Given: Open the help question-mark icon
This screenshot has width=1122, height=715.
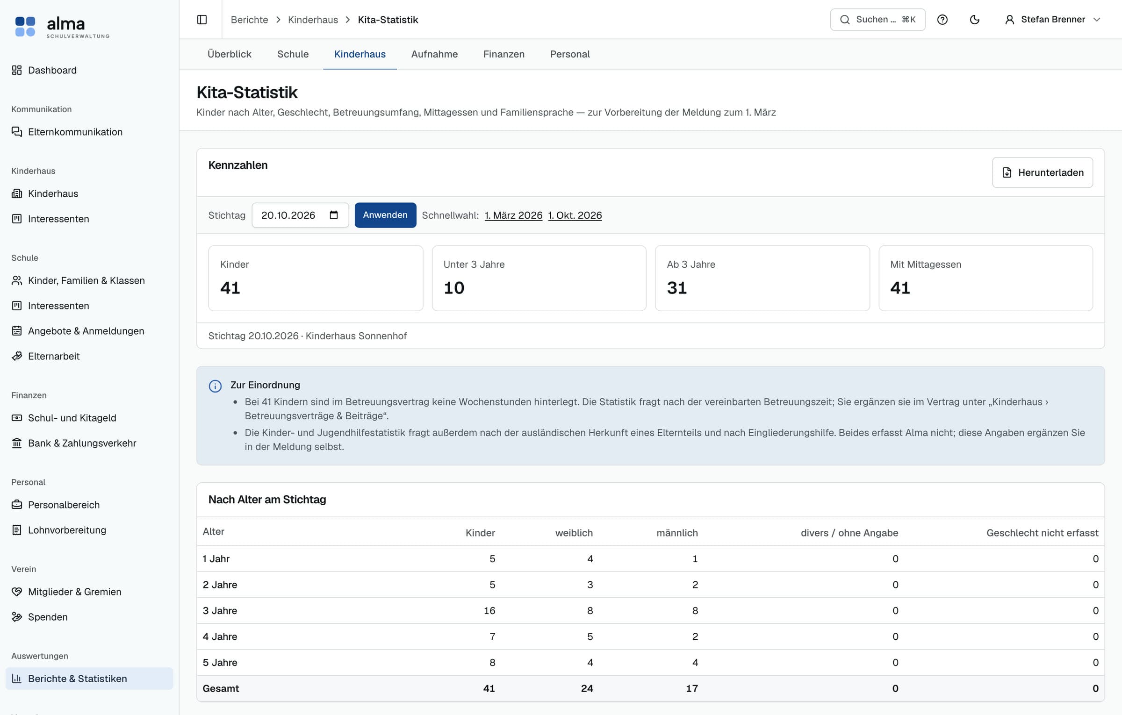Looking at the screenshot, I should 942,20.
